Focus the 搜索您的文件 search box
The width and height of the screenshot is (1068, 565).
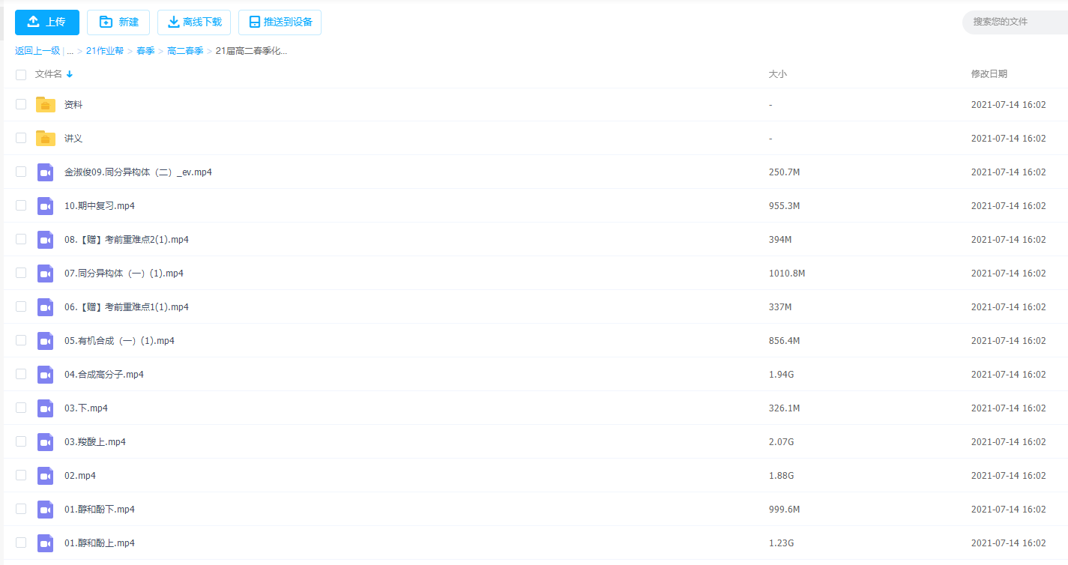[1012, 22]
